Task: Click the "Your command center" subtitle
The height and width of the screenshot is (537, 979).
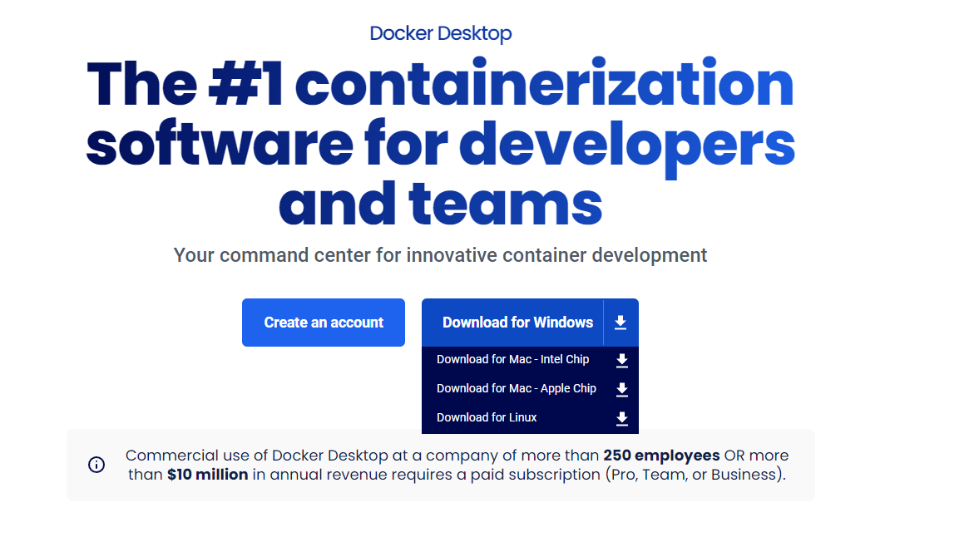Action: tap(440, 255)
